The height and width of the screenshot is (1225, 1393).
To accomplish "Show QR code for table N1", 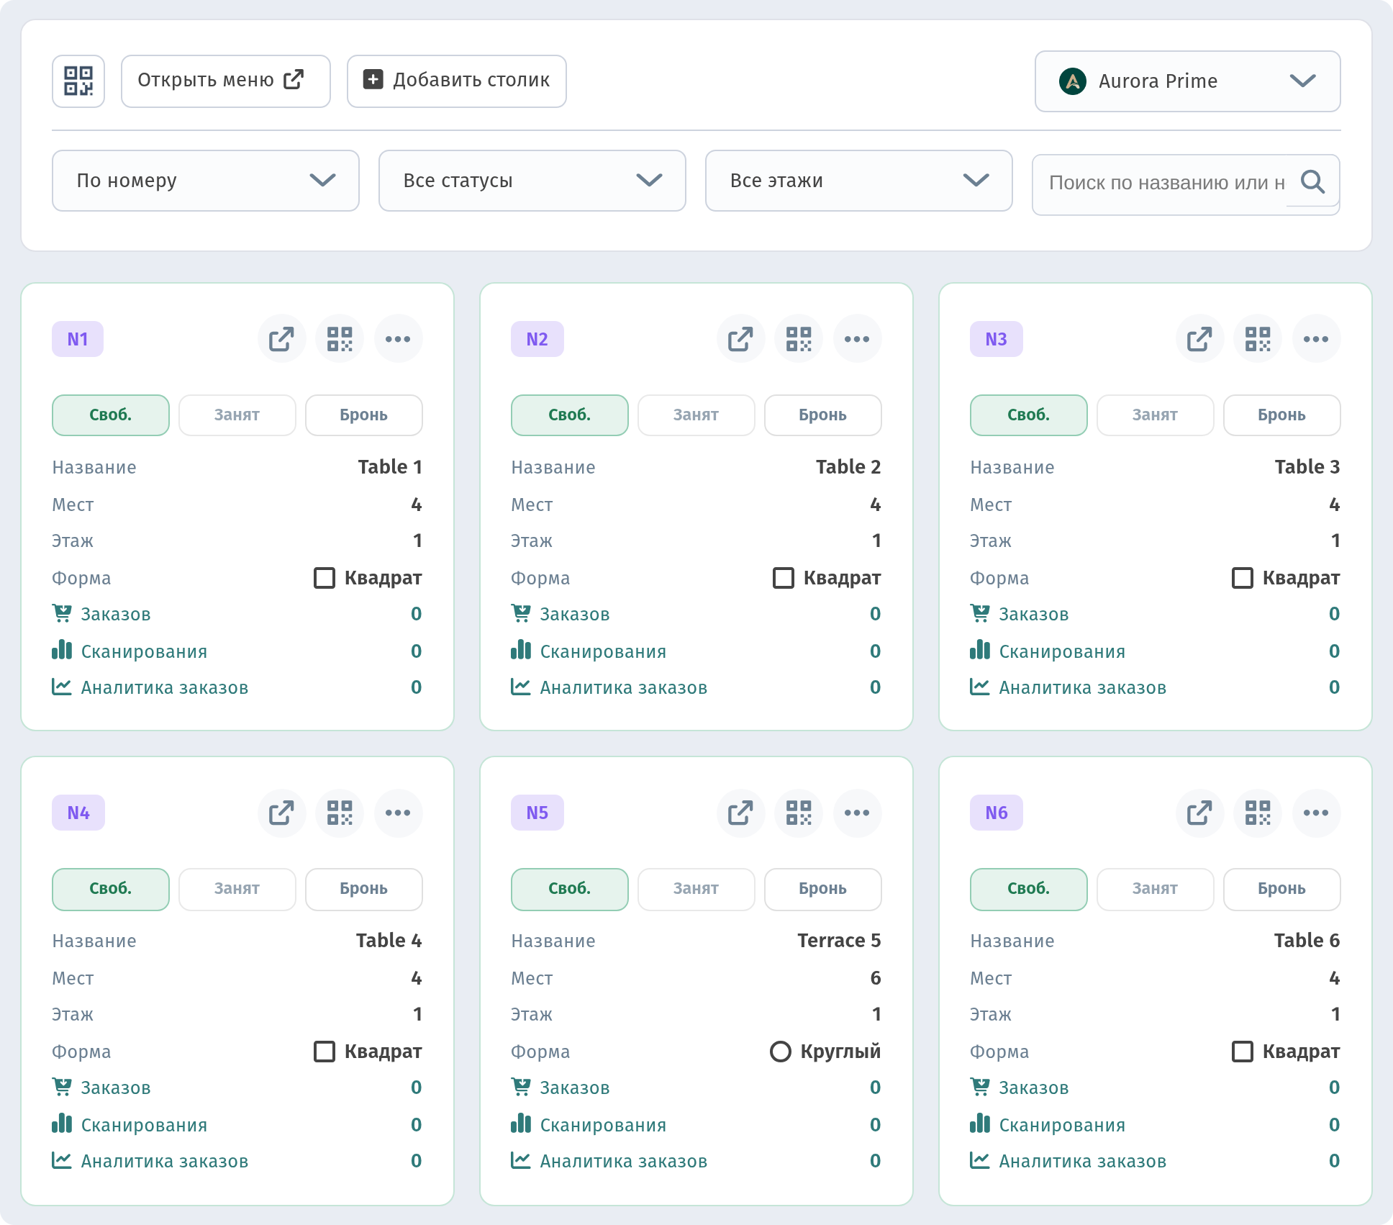I will pyautogui.click(x=340, y=339).
